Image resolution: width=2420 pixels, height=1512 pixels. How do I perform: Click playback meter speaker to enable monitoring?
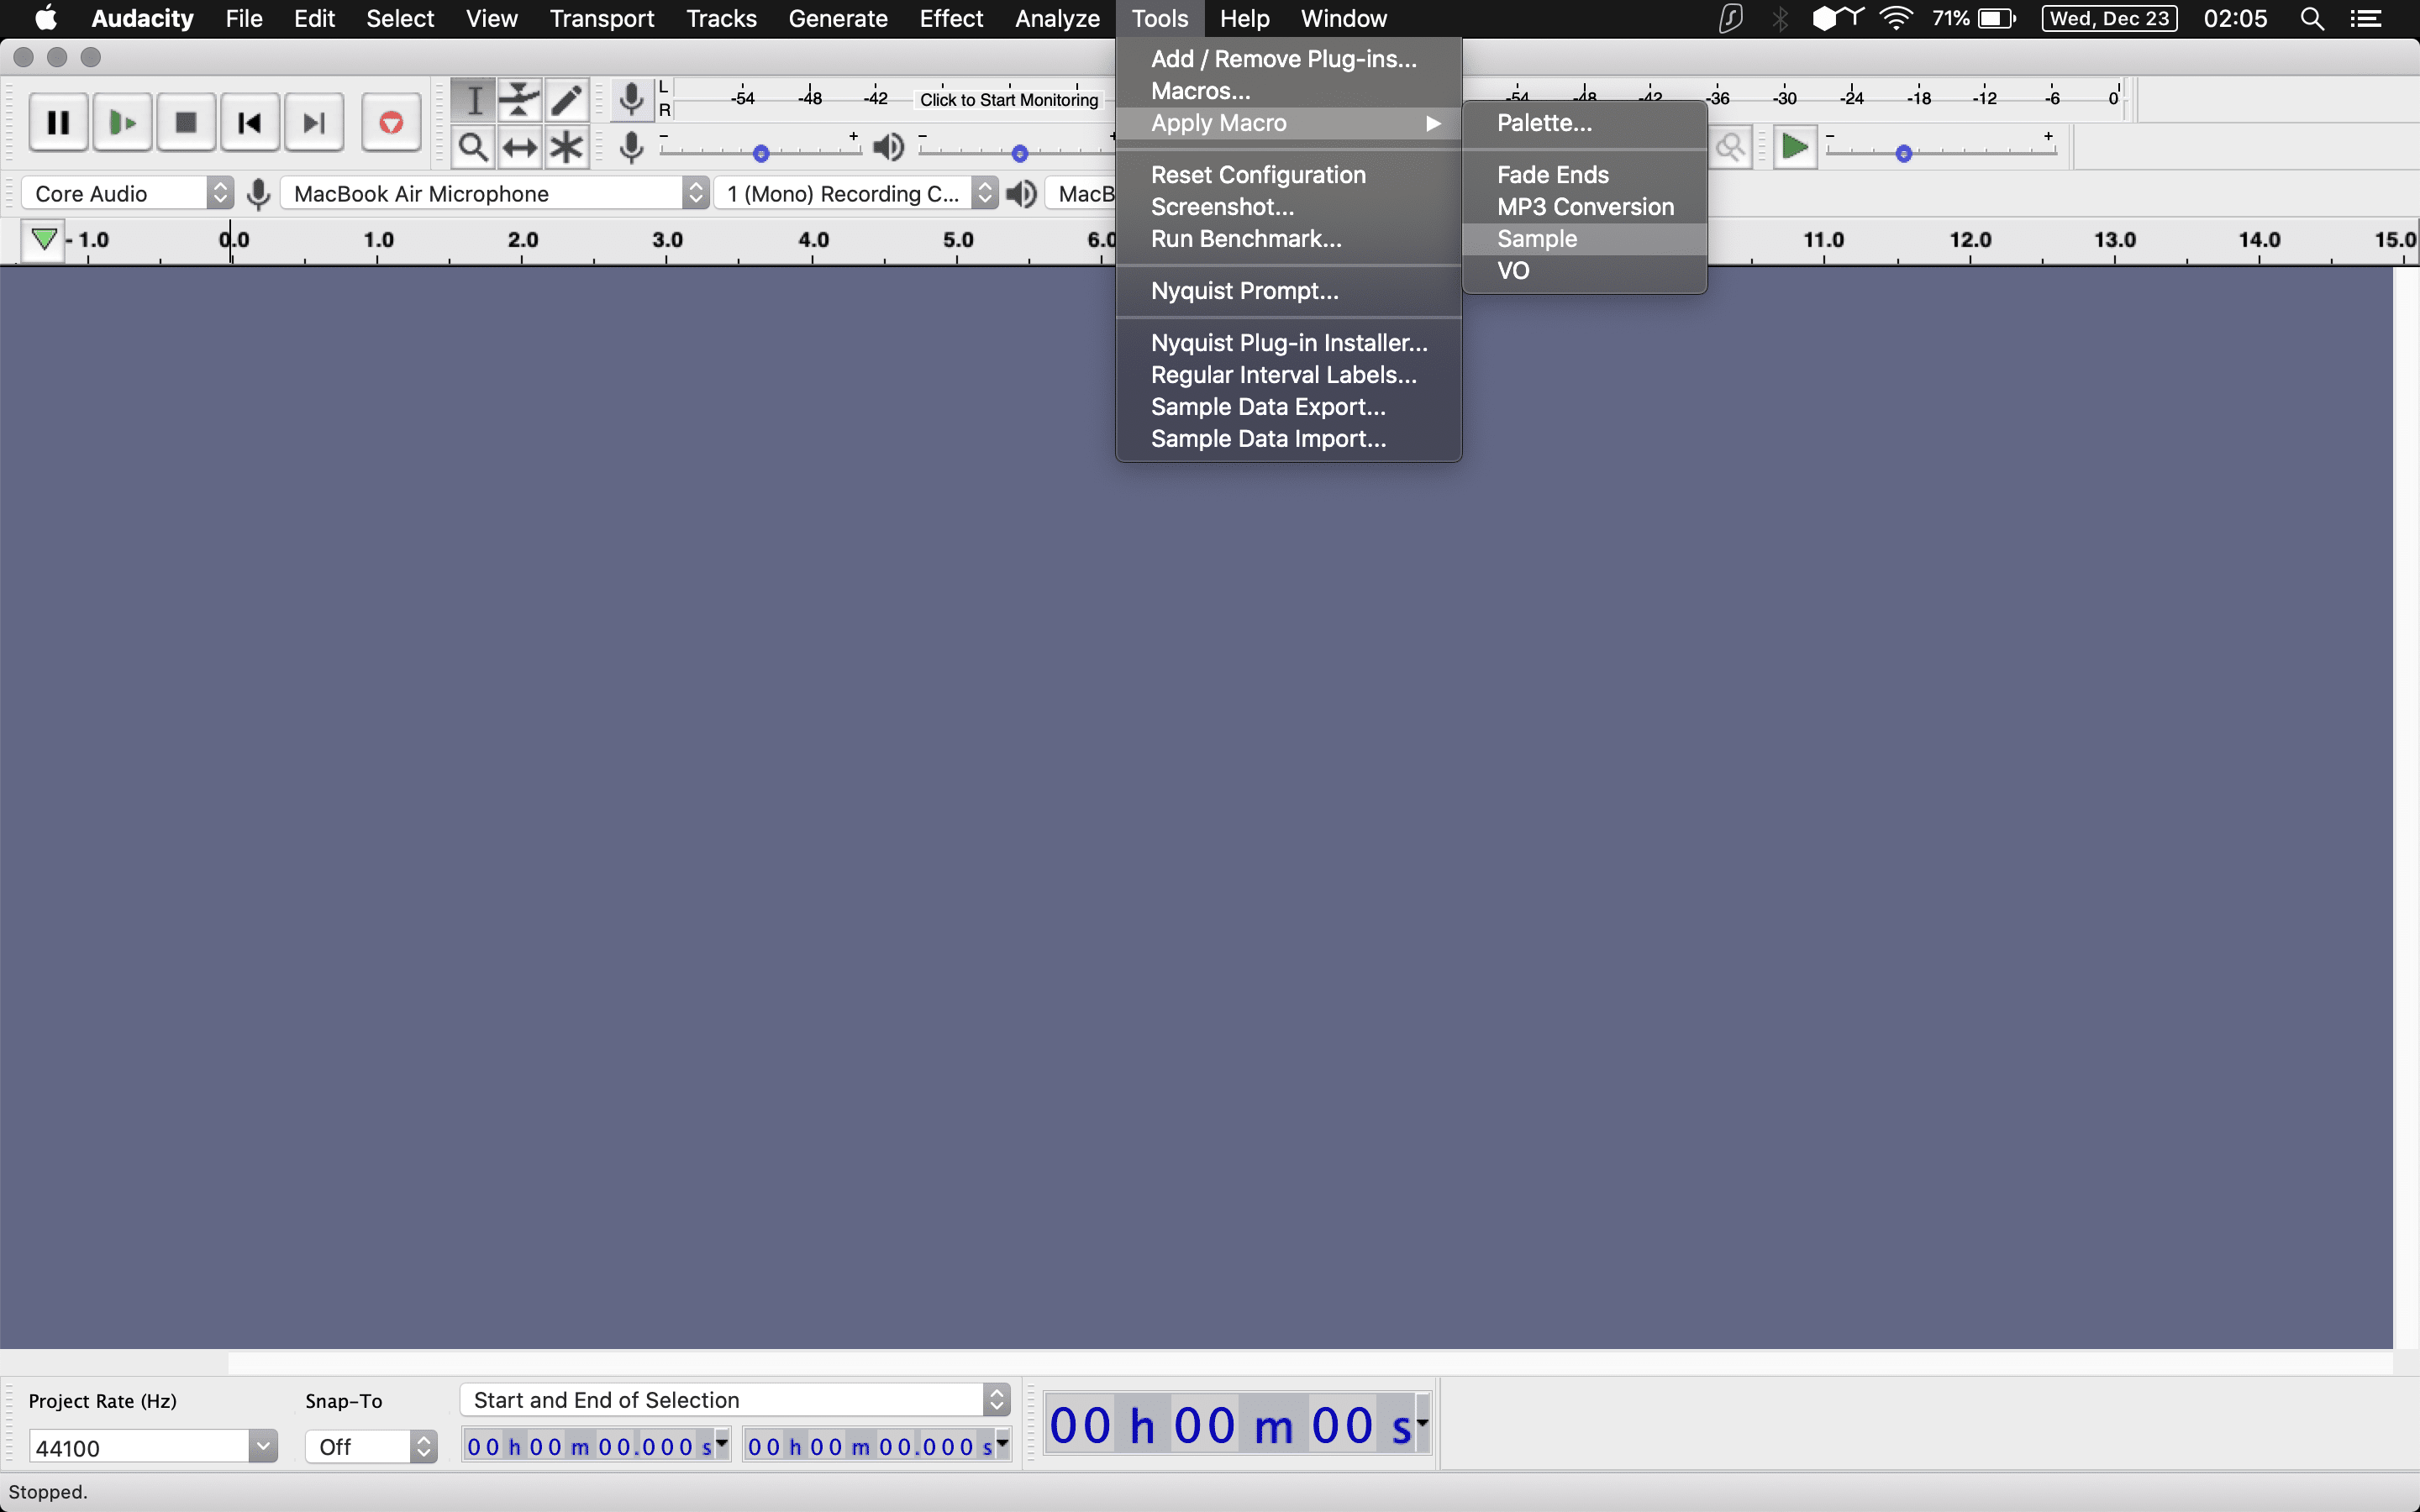888,147
